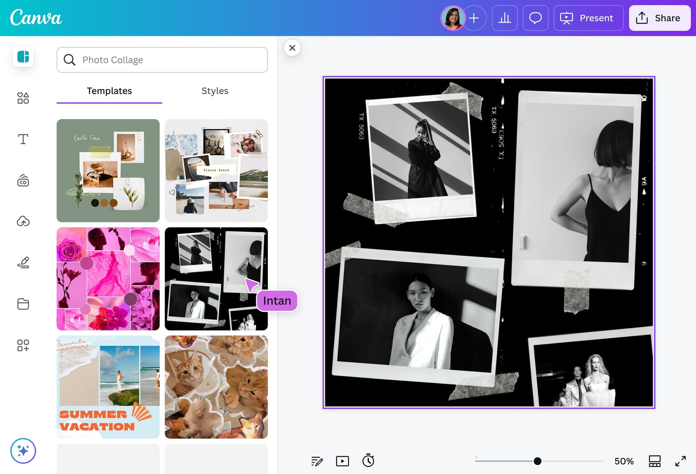The image size is (696, 474).
Task: Open the notes editor icon
Action: 317,461
